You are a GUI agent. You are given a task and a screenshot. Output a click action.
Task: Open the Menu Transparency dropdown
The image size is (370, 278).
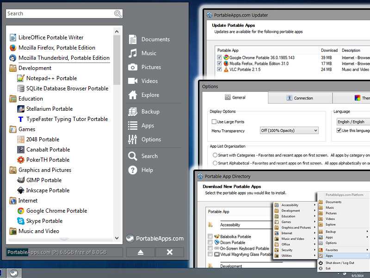coord(289,131)
